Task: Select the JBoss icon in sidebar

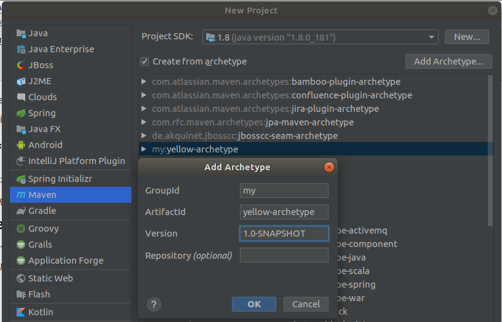Action: pos(21,65)
